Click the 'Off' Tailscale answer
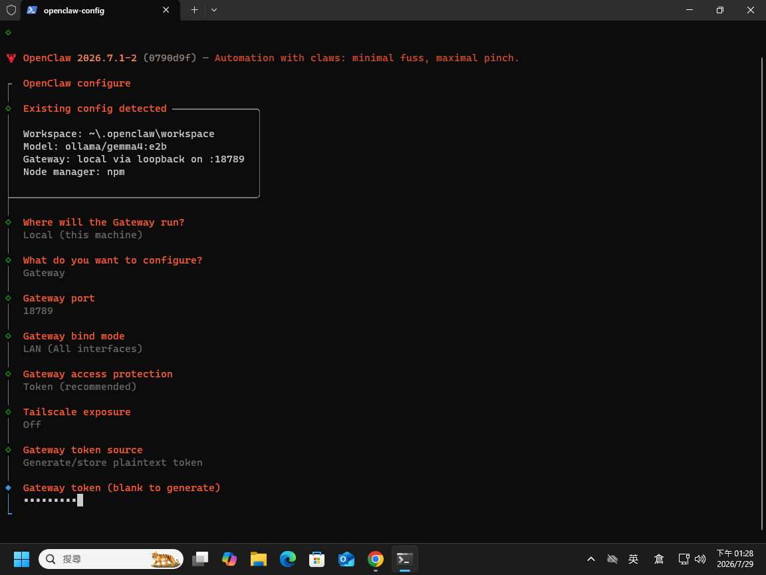 [x=32, y=425]
